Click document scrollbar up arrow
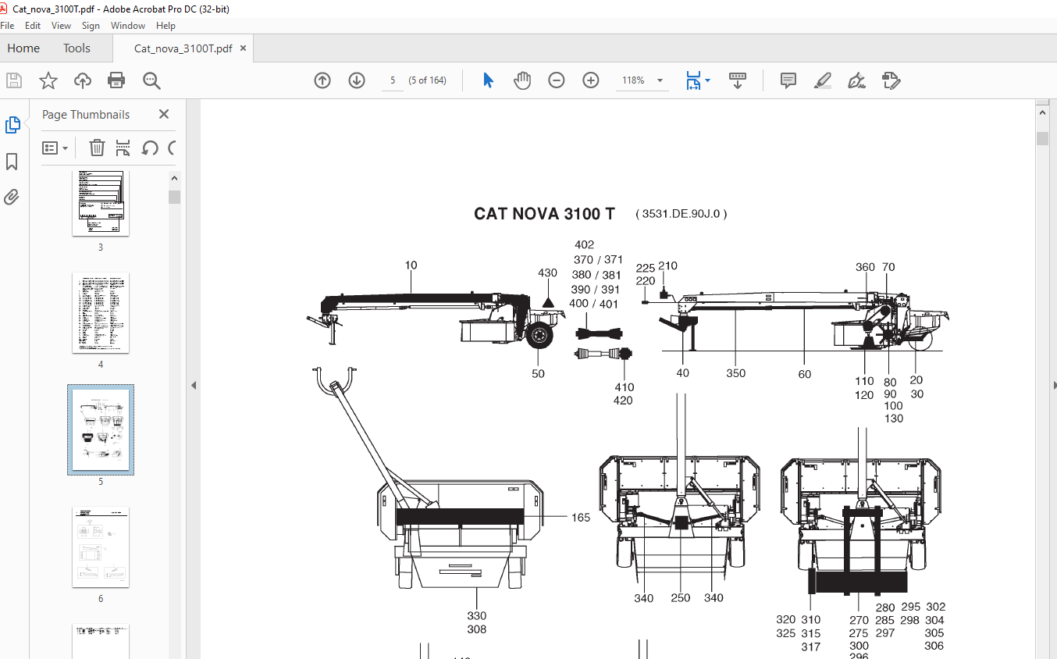This screenshot has width=1057, height=659. click(1042, 113)
